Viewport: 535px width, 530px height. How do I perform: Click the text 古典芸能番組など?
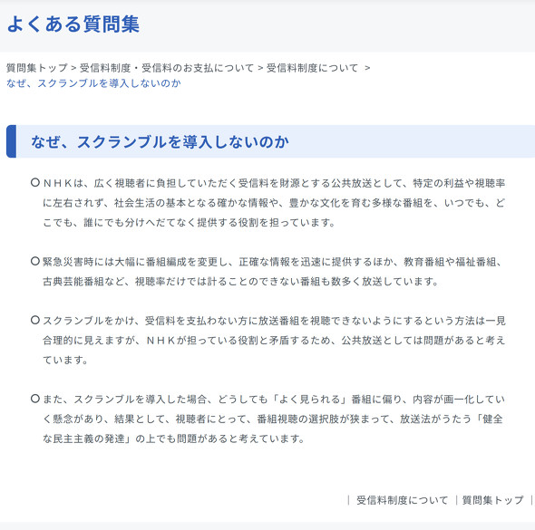(x=83, y=282)
